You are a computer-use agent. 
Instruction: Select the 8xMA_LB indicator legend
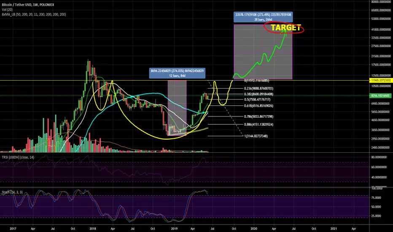tap(34, 14)
